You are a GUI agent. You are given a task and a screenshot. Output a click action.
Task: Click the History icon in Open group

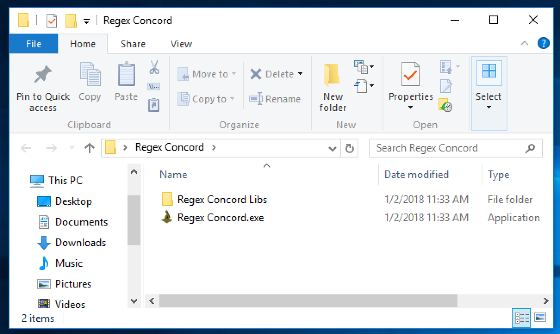[446, 105]
